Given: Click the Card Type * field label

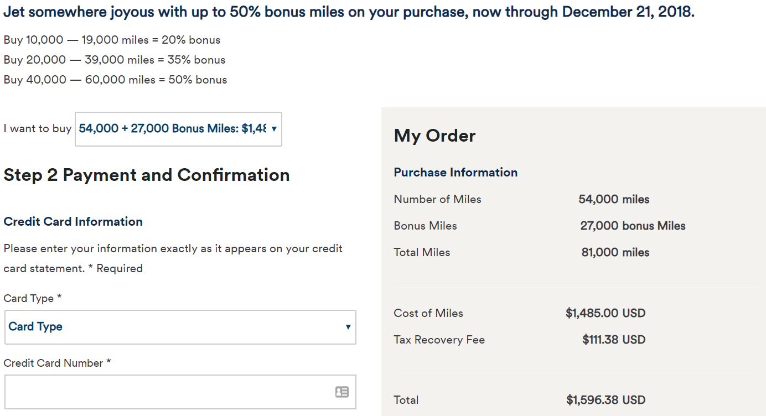Looking at the screenshot, I should (33, 298).
